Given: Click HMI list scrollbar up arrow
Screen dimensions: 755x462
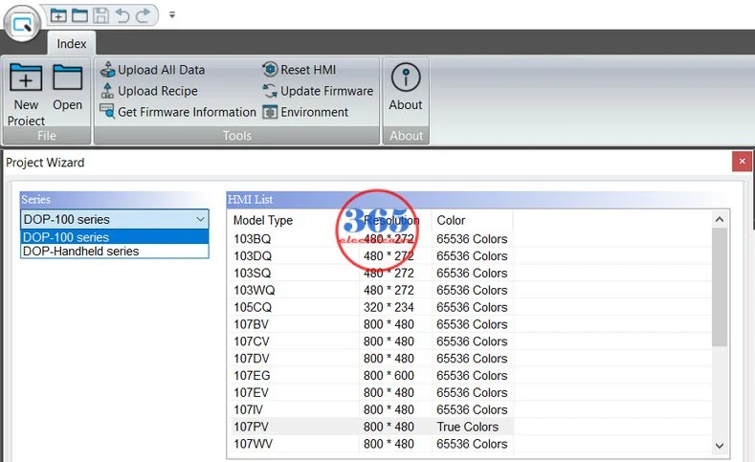Looking at the screenshot, I should (720, 219).
